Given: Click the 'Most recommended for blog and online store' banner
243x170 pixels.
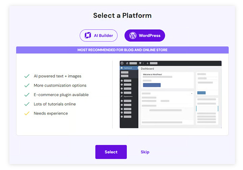Looking at the screenshot, I should pos(123,50).
